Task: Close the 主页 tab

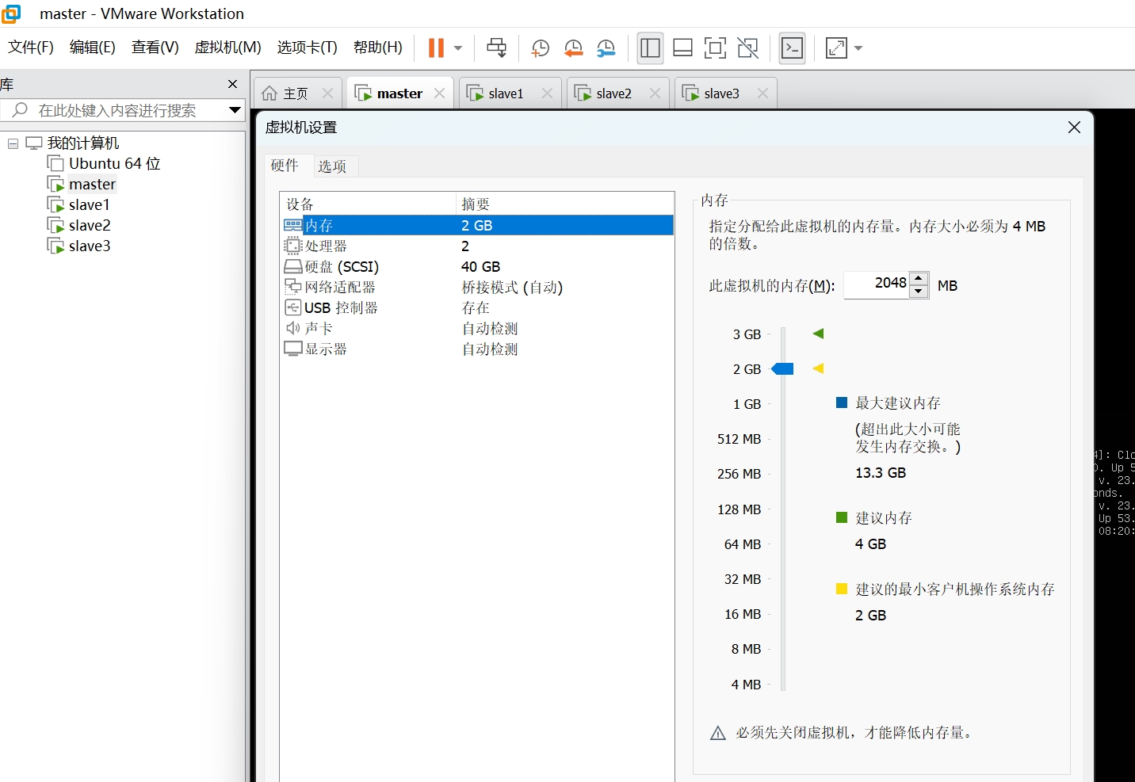Action: pyautogui.click(x=327, y=93)
